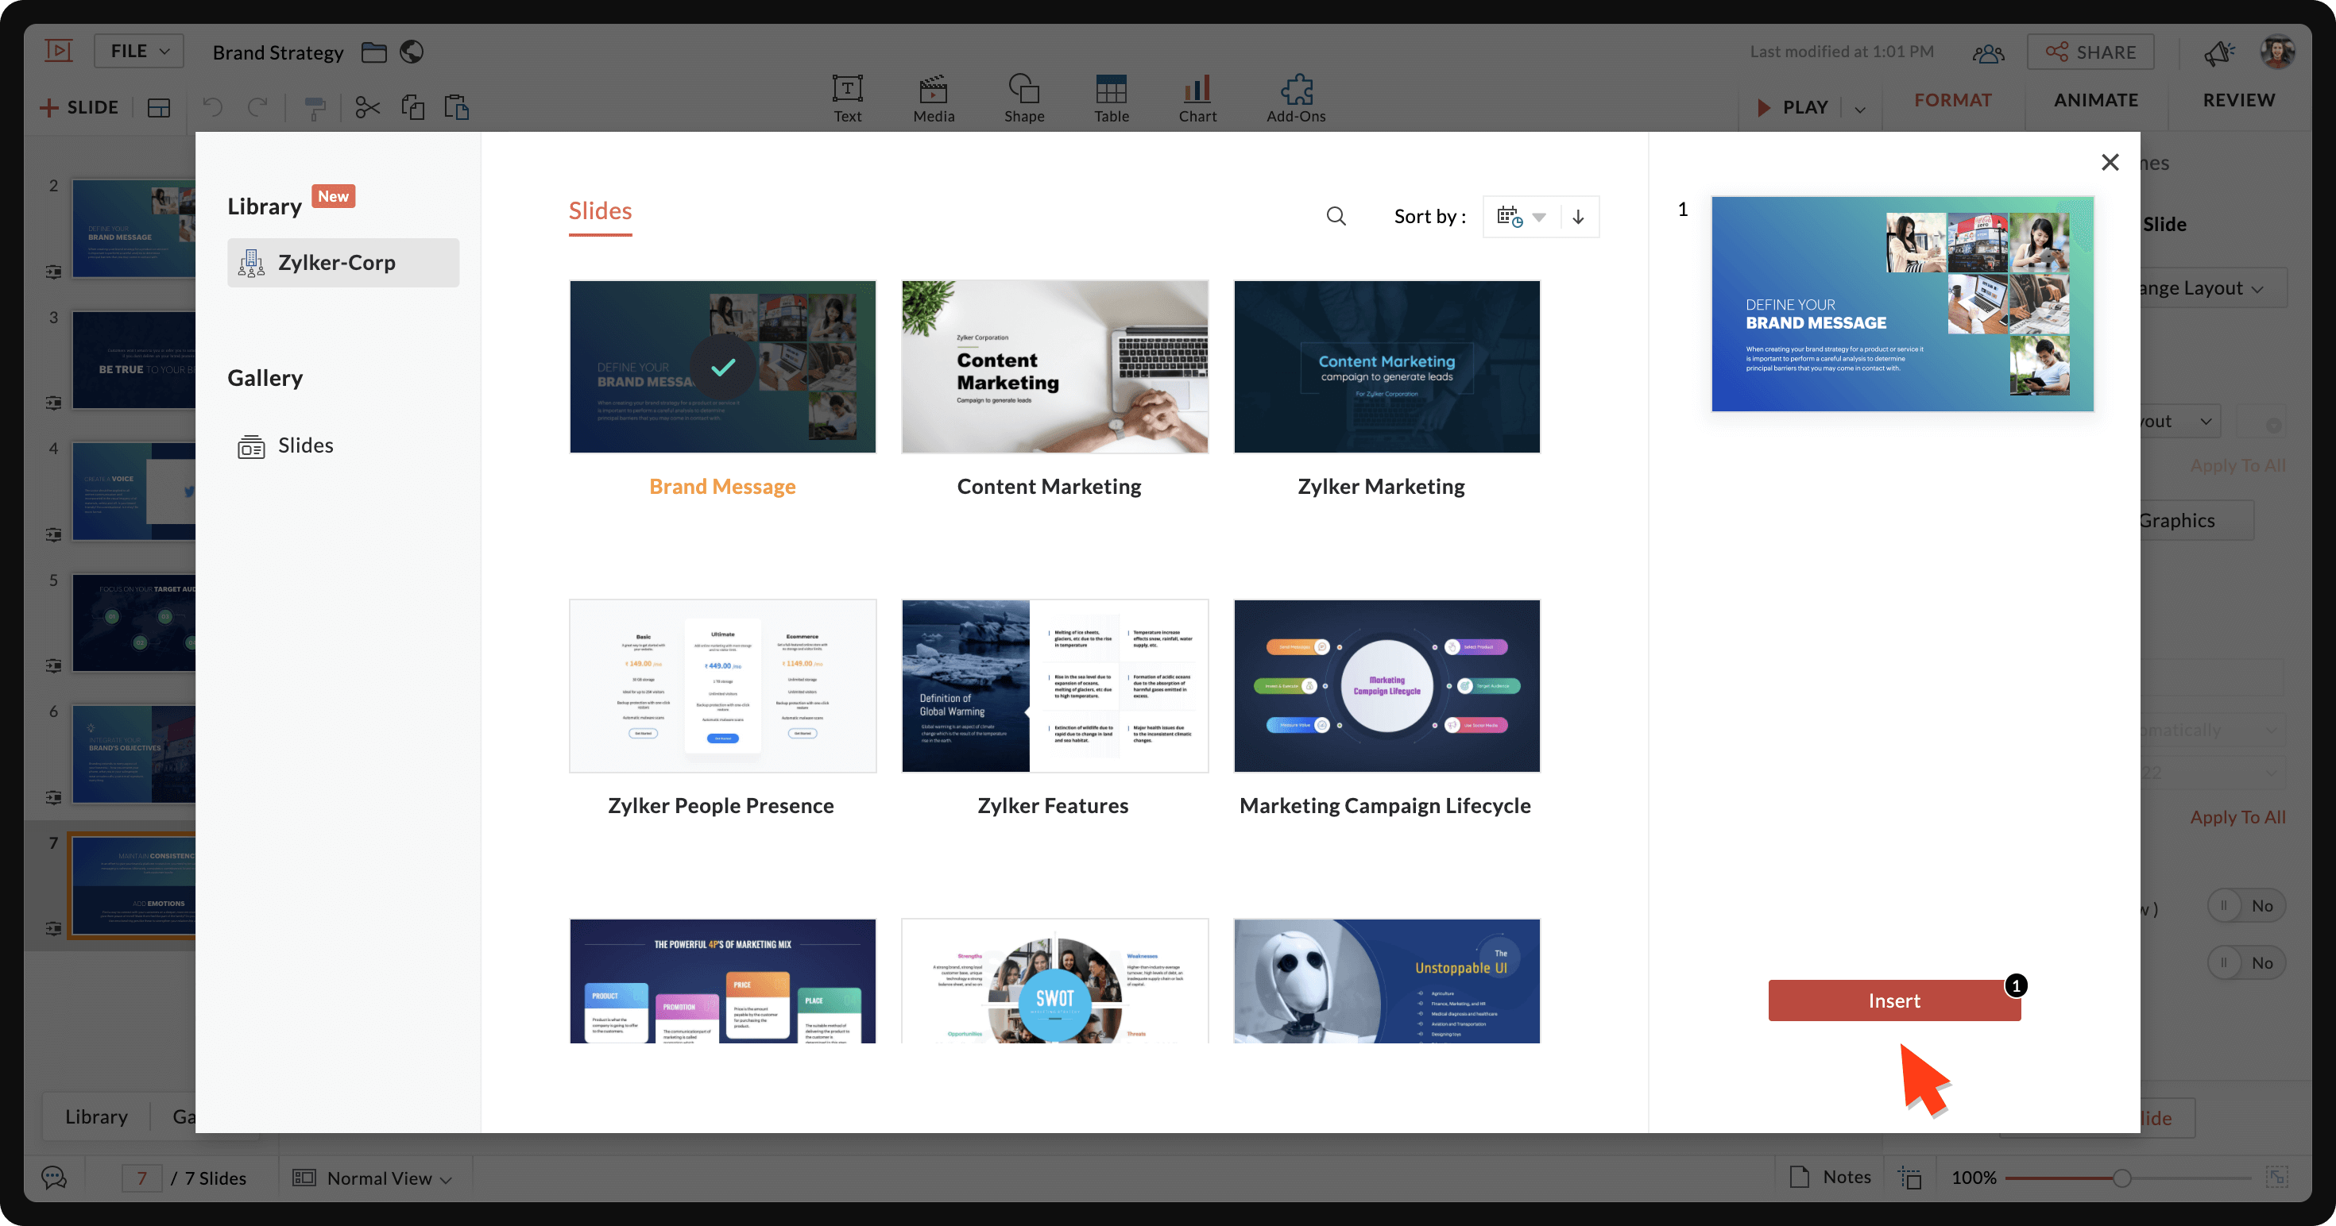The width and height of the screenshot is (2336, 1226).
Task: Insert a Text box
Action: 847,98
